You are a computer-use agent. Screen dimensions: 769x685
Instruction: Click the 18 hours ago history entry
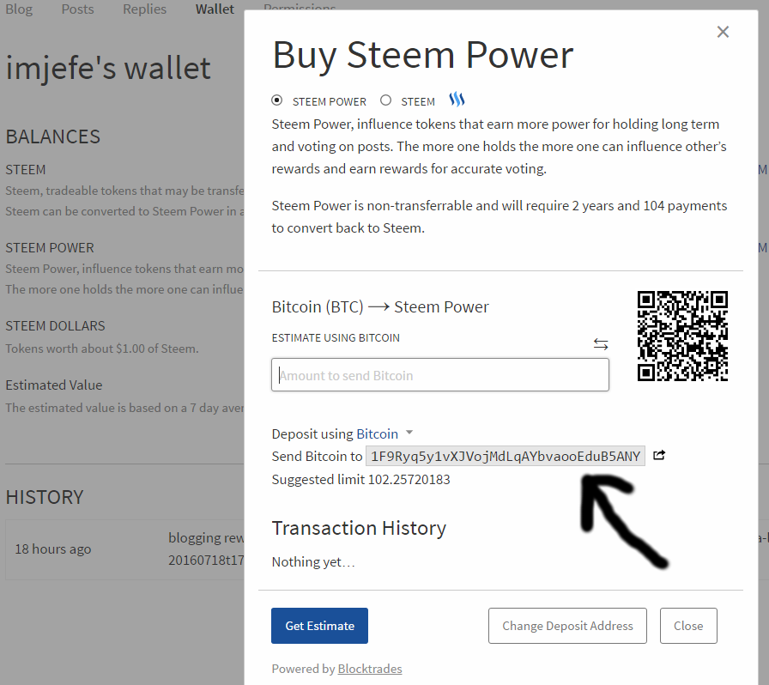53,549
